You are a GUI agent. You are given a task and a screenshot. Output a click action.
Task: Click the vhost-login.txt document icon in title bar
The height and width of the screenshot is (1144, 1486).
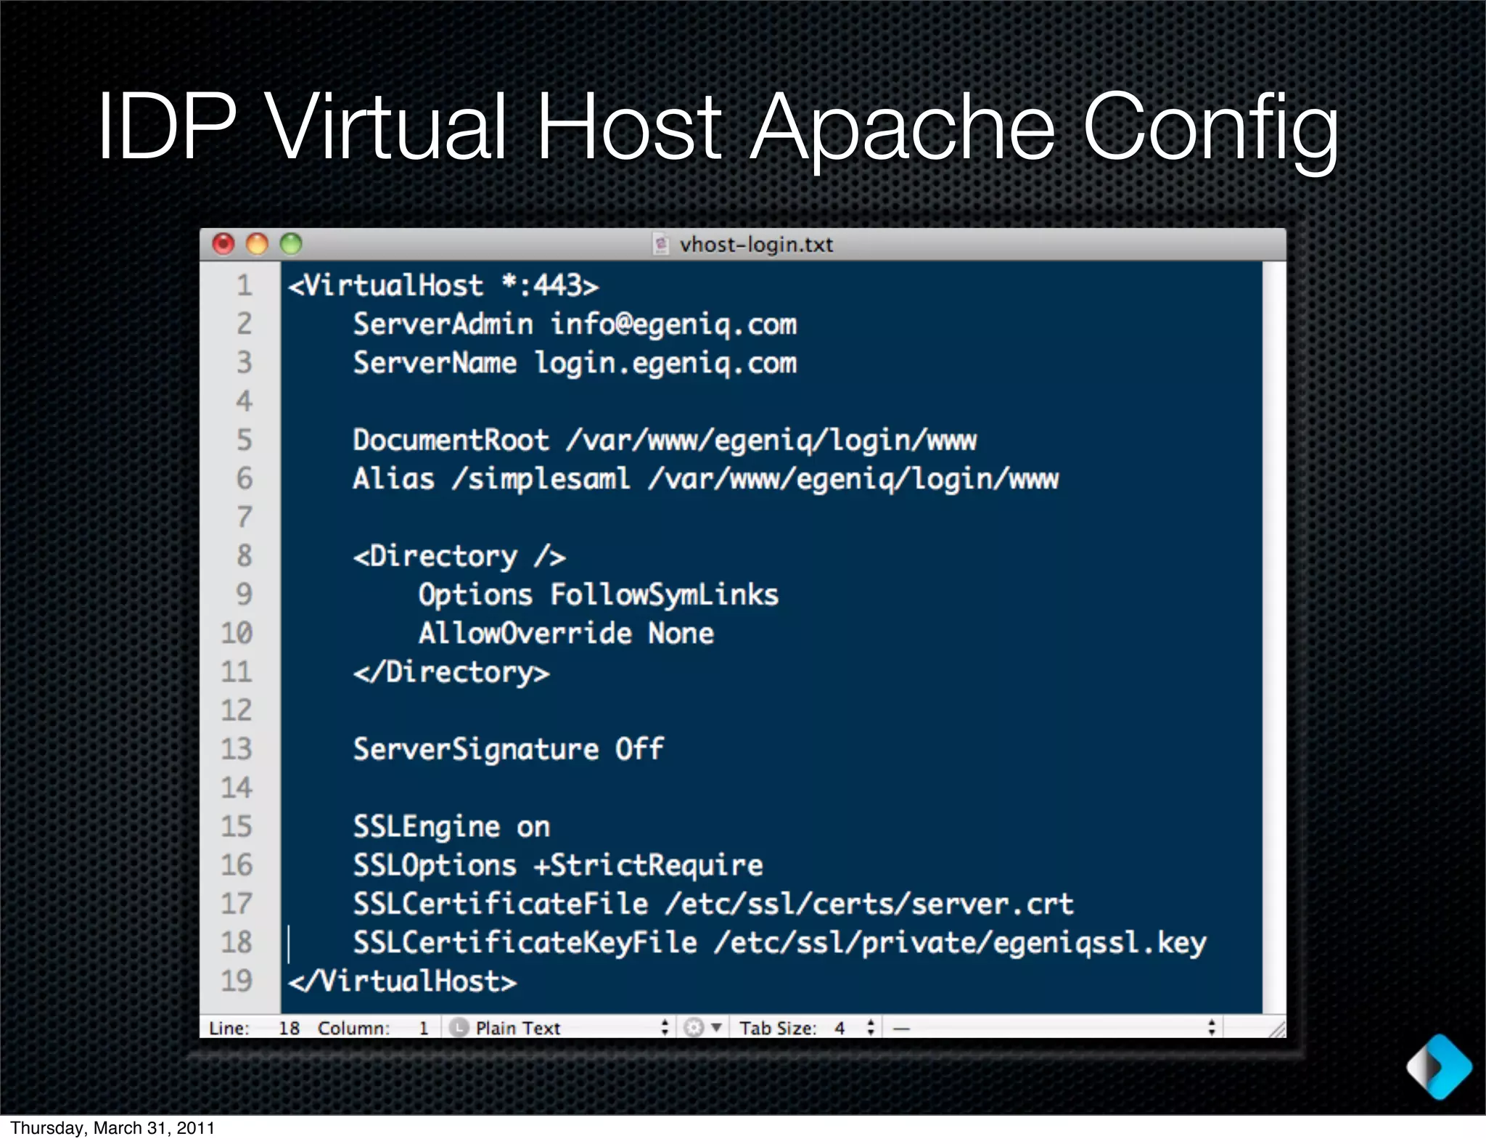[x=660, y=245]
